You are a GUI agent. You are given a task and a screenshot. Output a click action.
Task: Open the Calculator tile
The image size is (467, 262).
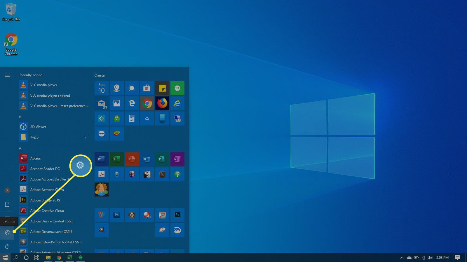click(132, 118)
